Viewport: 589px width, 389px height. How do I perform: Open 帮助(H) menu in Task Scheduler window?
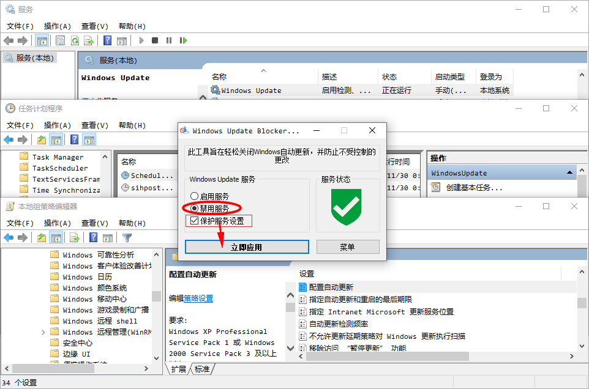pos(132,125)
